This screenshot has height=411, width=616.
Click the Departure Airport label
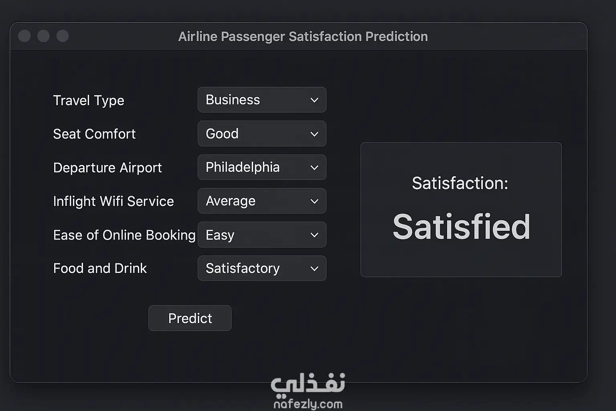107,168
